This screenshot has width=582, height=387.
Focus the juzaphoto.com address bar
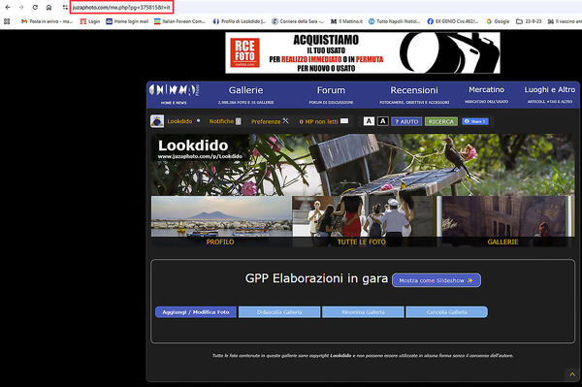pyautogui.click(x=121, y=8)
